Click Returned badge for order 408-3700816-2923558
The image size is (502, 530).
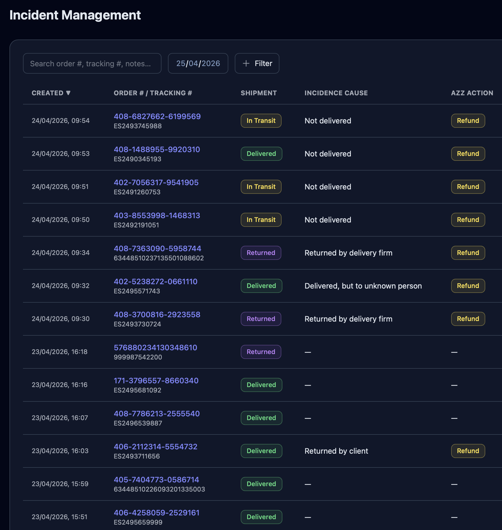[x=261, y=319]
